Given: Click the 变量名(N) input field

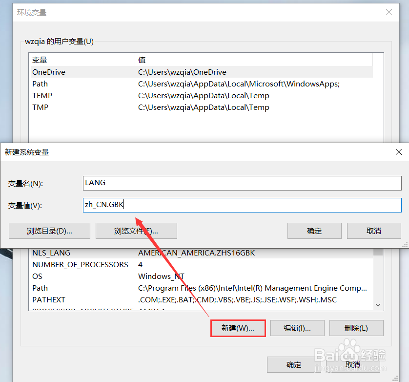Looking at the screenshot, I should [x=243, y=183].
